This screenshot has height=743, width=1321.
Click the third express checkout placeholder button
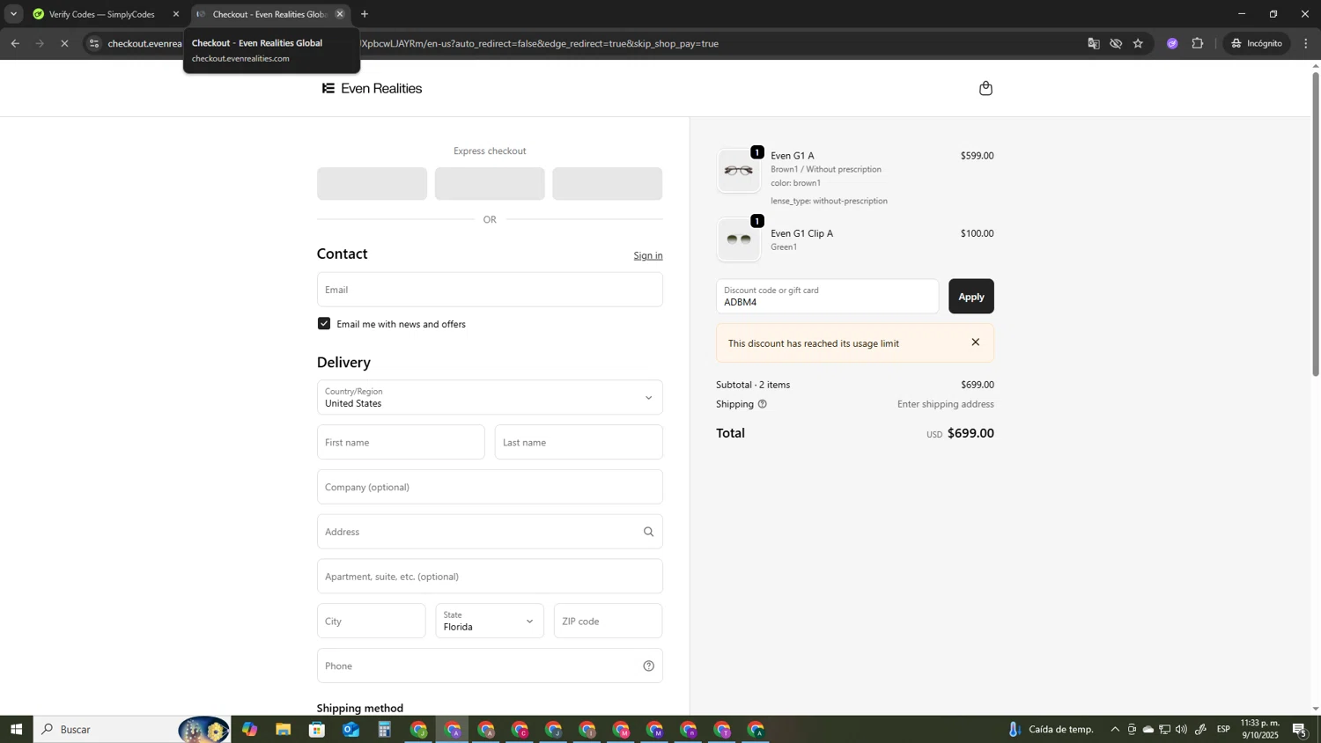pyautogui.click(x=608, y=184)
